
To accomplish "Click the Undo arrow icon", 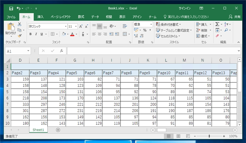I will 19,8.
